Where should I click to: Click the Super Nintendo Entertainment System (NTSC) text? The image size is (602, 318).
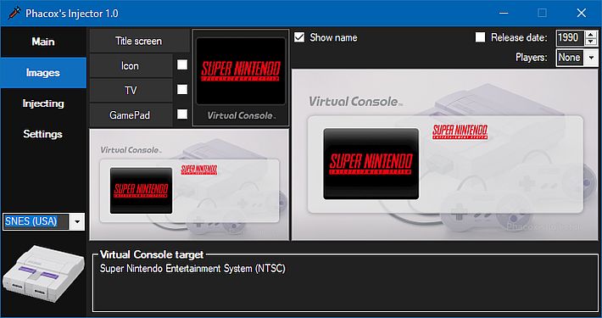(x=192, y=268)
